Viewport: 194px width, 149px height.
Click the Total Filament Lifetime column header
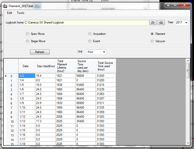(65, 66)
